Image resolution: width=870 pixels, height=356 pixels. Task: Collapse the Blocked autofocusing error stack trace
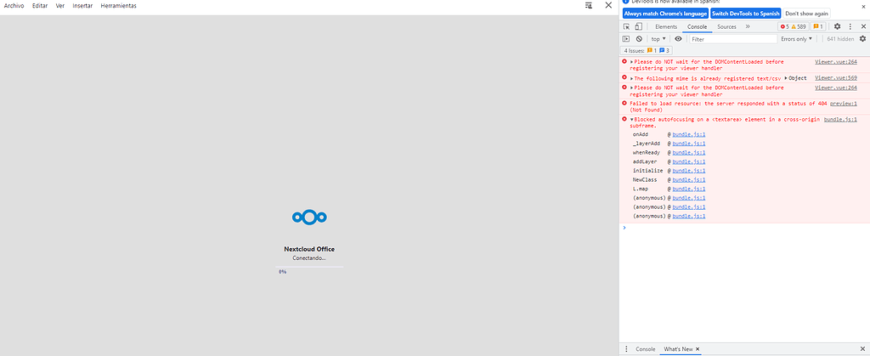point(632,120)
